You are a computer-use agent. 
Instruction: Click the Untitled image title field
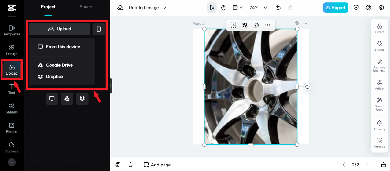click(x=144, y=8)
